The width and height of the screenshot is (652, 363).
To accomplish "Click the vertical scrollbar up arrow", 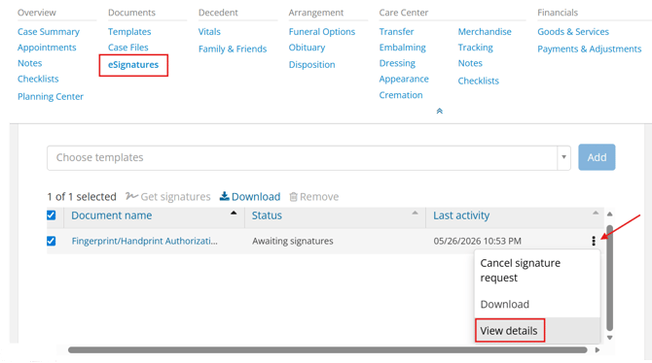I will [x=609, y=214].
